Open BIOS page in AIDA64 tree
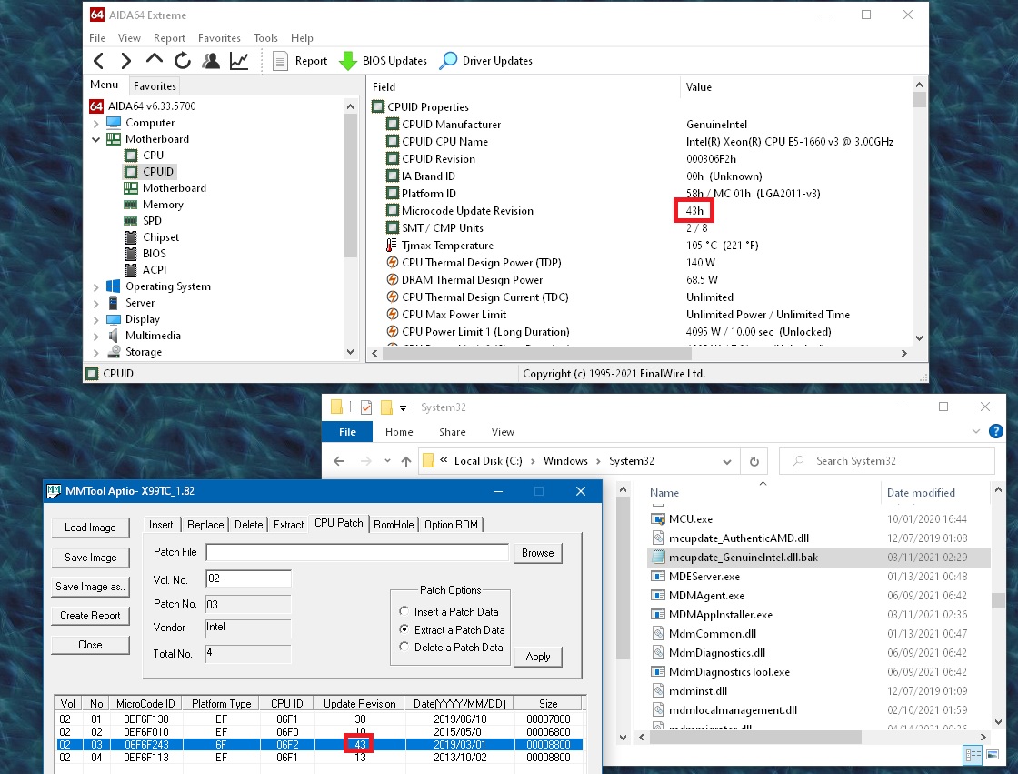The image size is (1018, 774). click(154, 254)
